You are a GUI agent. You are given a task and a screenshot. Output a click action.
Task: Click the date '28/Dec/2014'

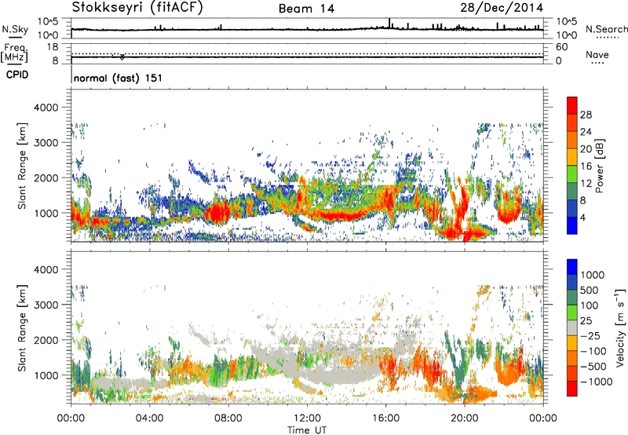502,8
